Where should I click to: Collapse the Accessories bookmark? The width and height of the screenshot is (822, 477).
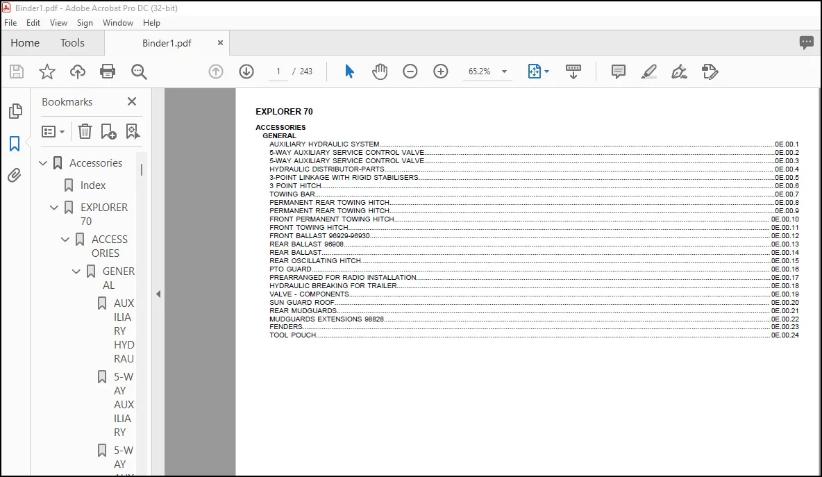(x=43, y=163)
